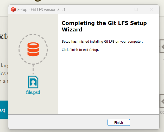This screenshot has width=164, height=132.
Task: Click the upper partially visible icon at right edge
Action: pyautogui.click(x=162, y=47)
